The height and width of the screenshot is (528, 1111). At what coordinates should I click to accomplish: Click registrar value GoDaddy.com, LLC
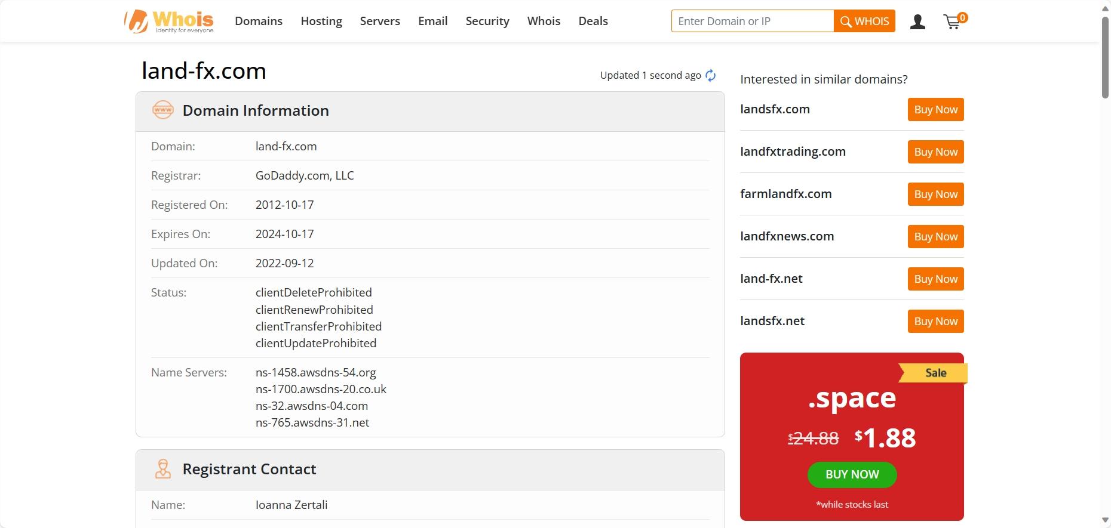tap(305, 175)
